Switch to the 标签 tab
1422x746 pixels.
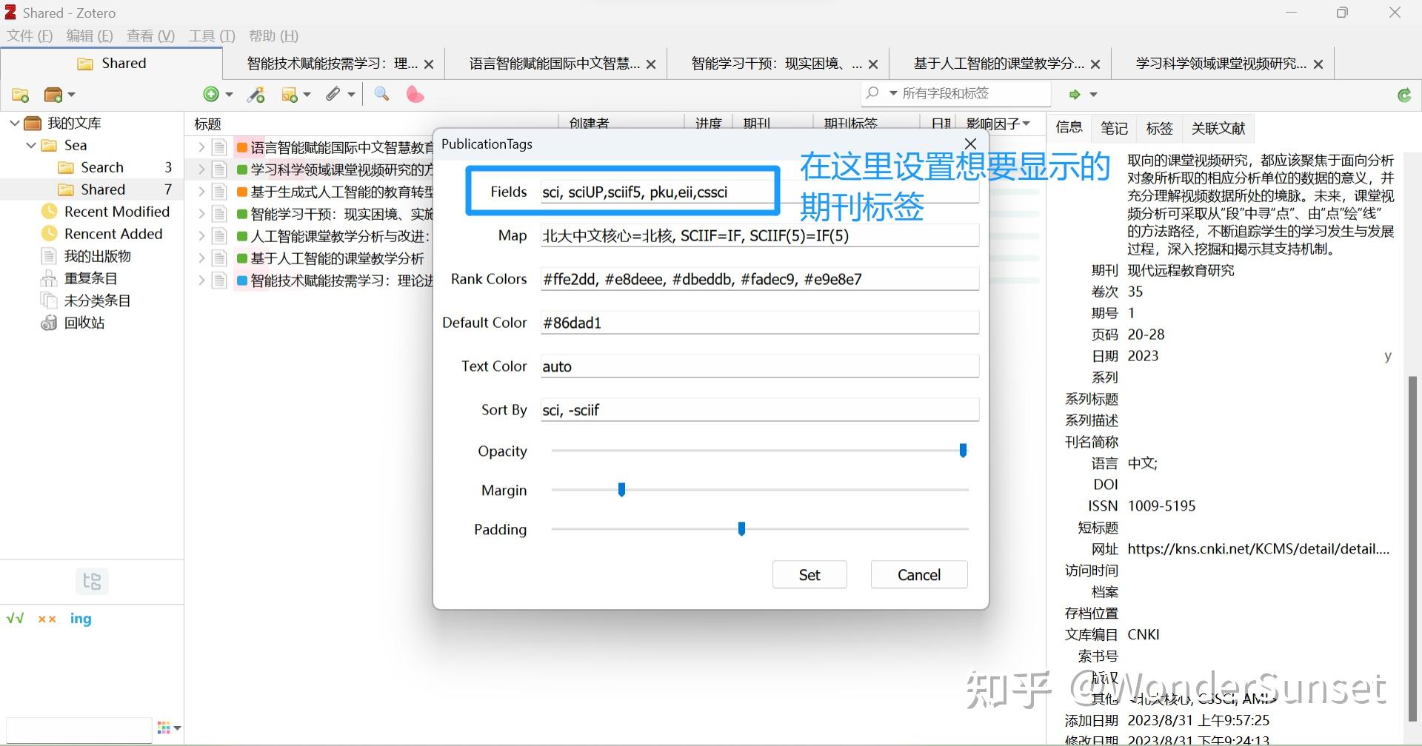1159,128
